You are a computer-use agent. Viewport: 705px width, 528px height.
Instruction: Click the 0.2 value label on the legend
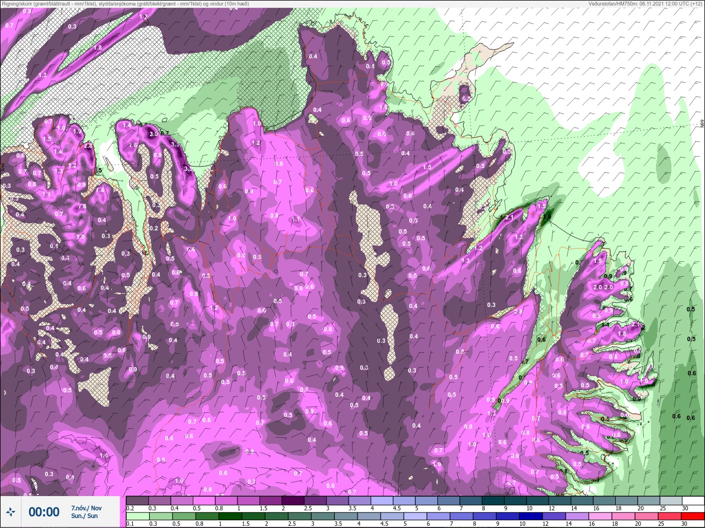click(130, 508)
